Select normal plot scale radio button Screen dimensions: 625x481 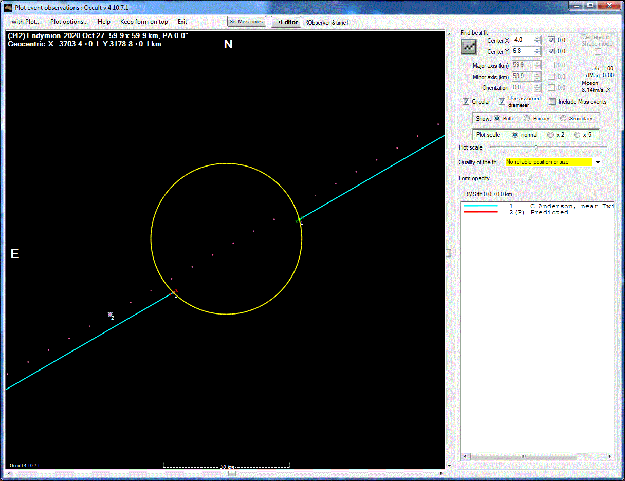click(515, 135)
